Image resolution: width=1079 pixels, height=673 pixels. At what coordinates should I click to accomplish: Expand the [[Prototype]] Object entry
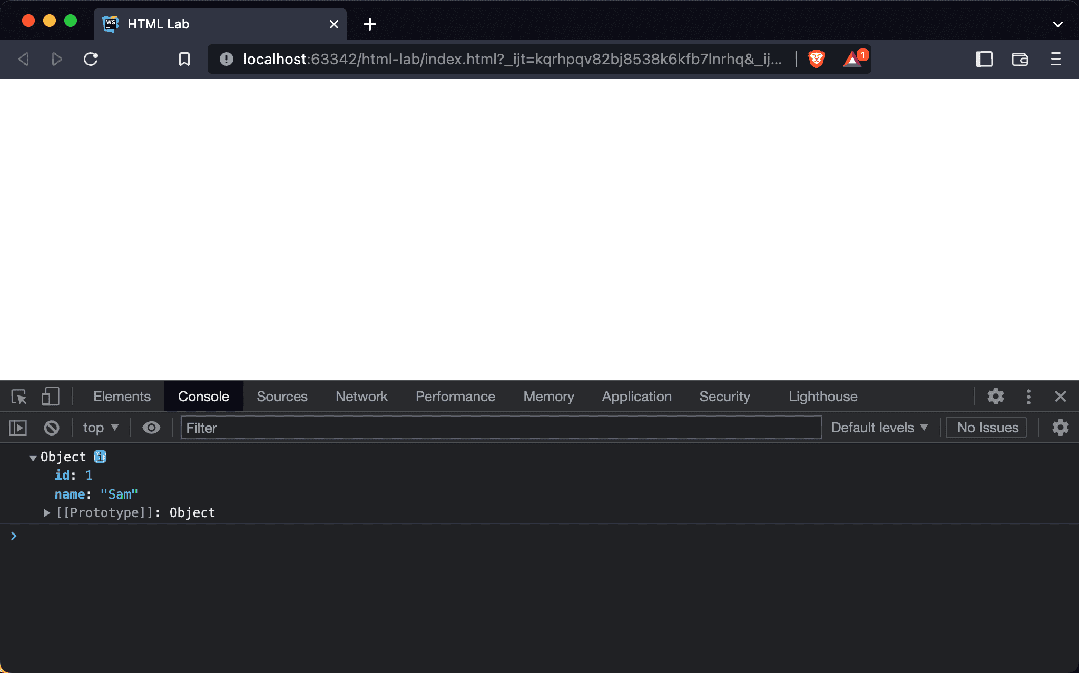click(x=46, y=512)
